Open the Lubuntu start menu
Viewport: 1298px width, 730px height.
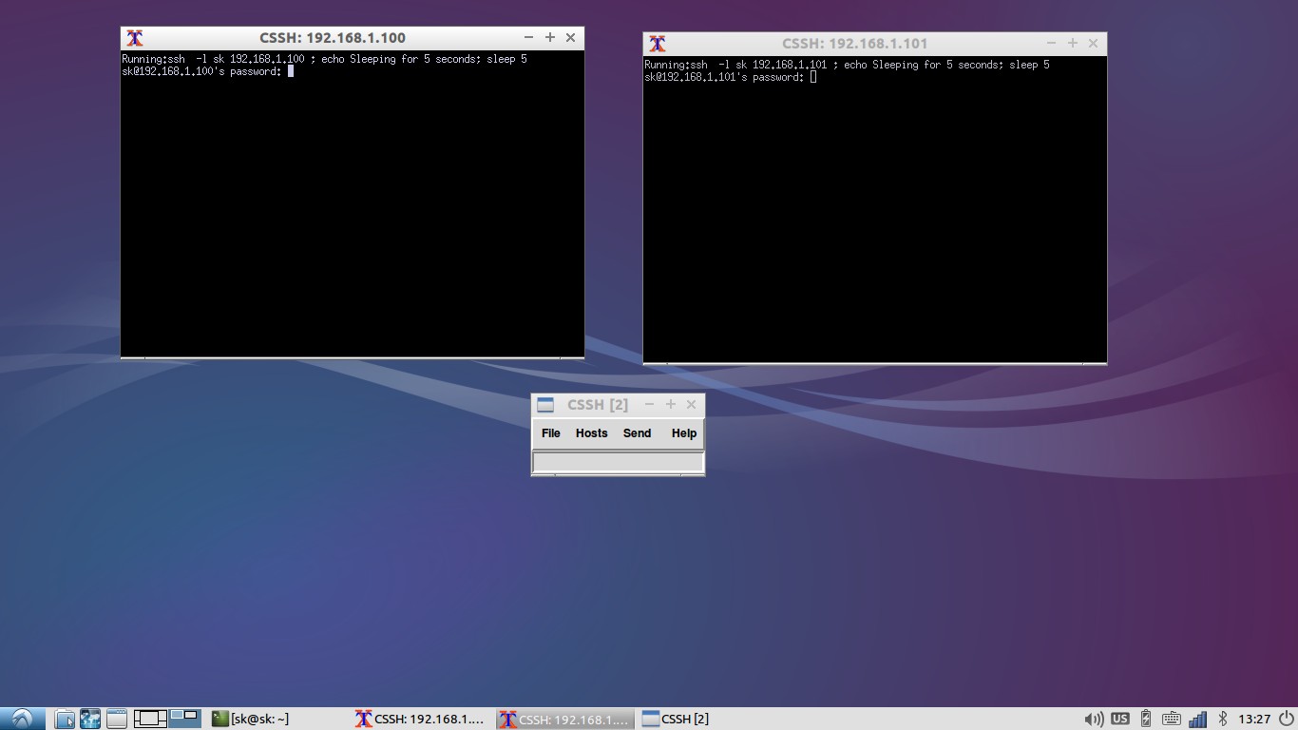pos(22,719)
